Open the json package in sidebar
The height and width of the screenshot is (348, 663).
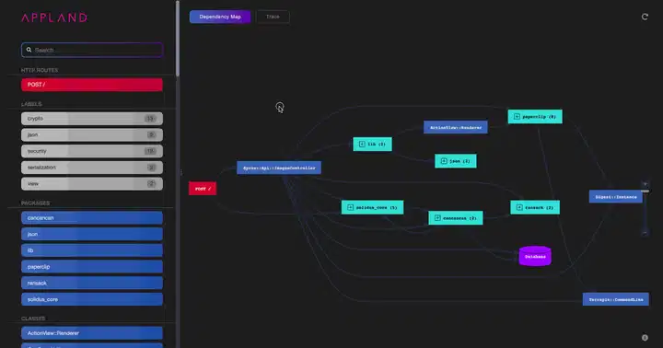click(92, 234)
